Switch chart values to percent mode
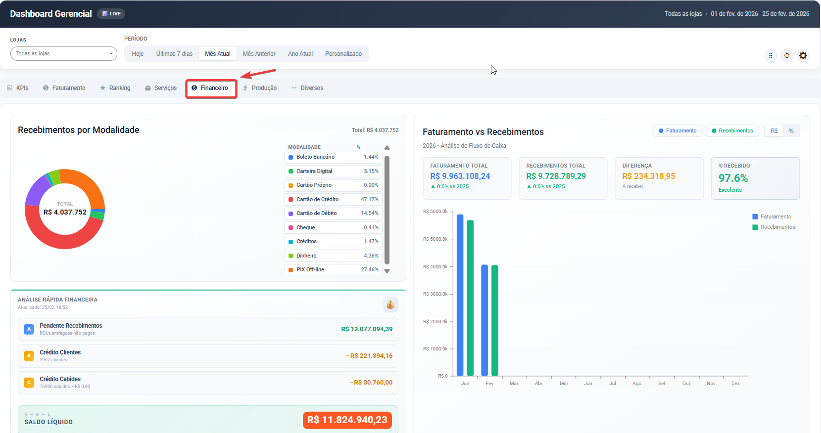The width and height of the screenshot is (821, 433). (791, 131)
